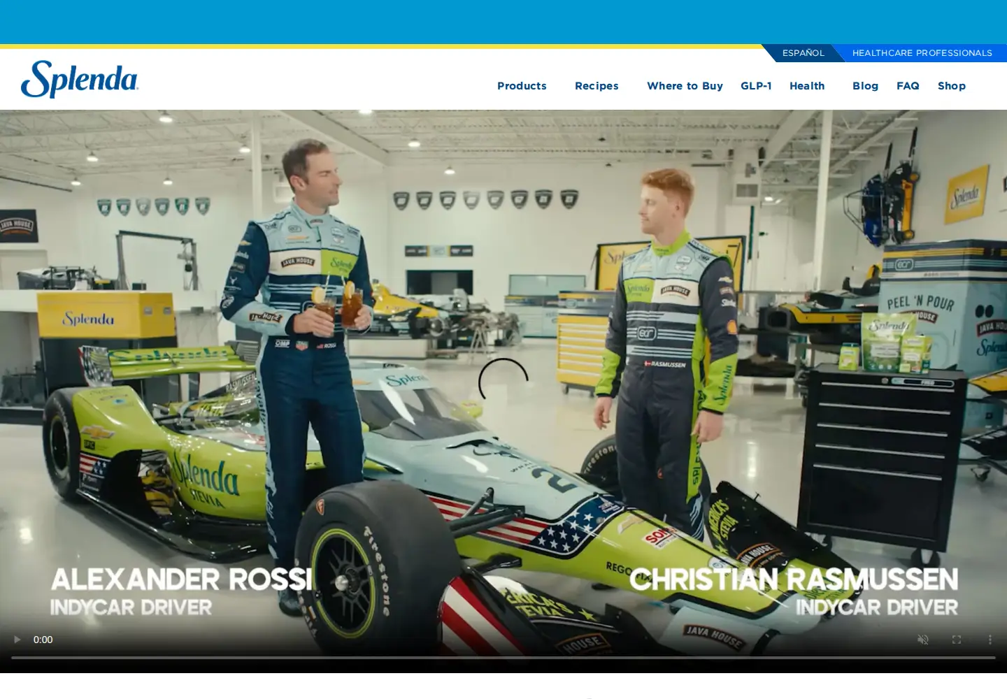Open Healthcare Professionals link

tap(922, 53)
